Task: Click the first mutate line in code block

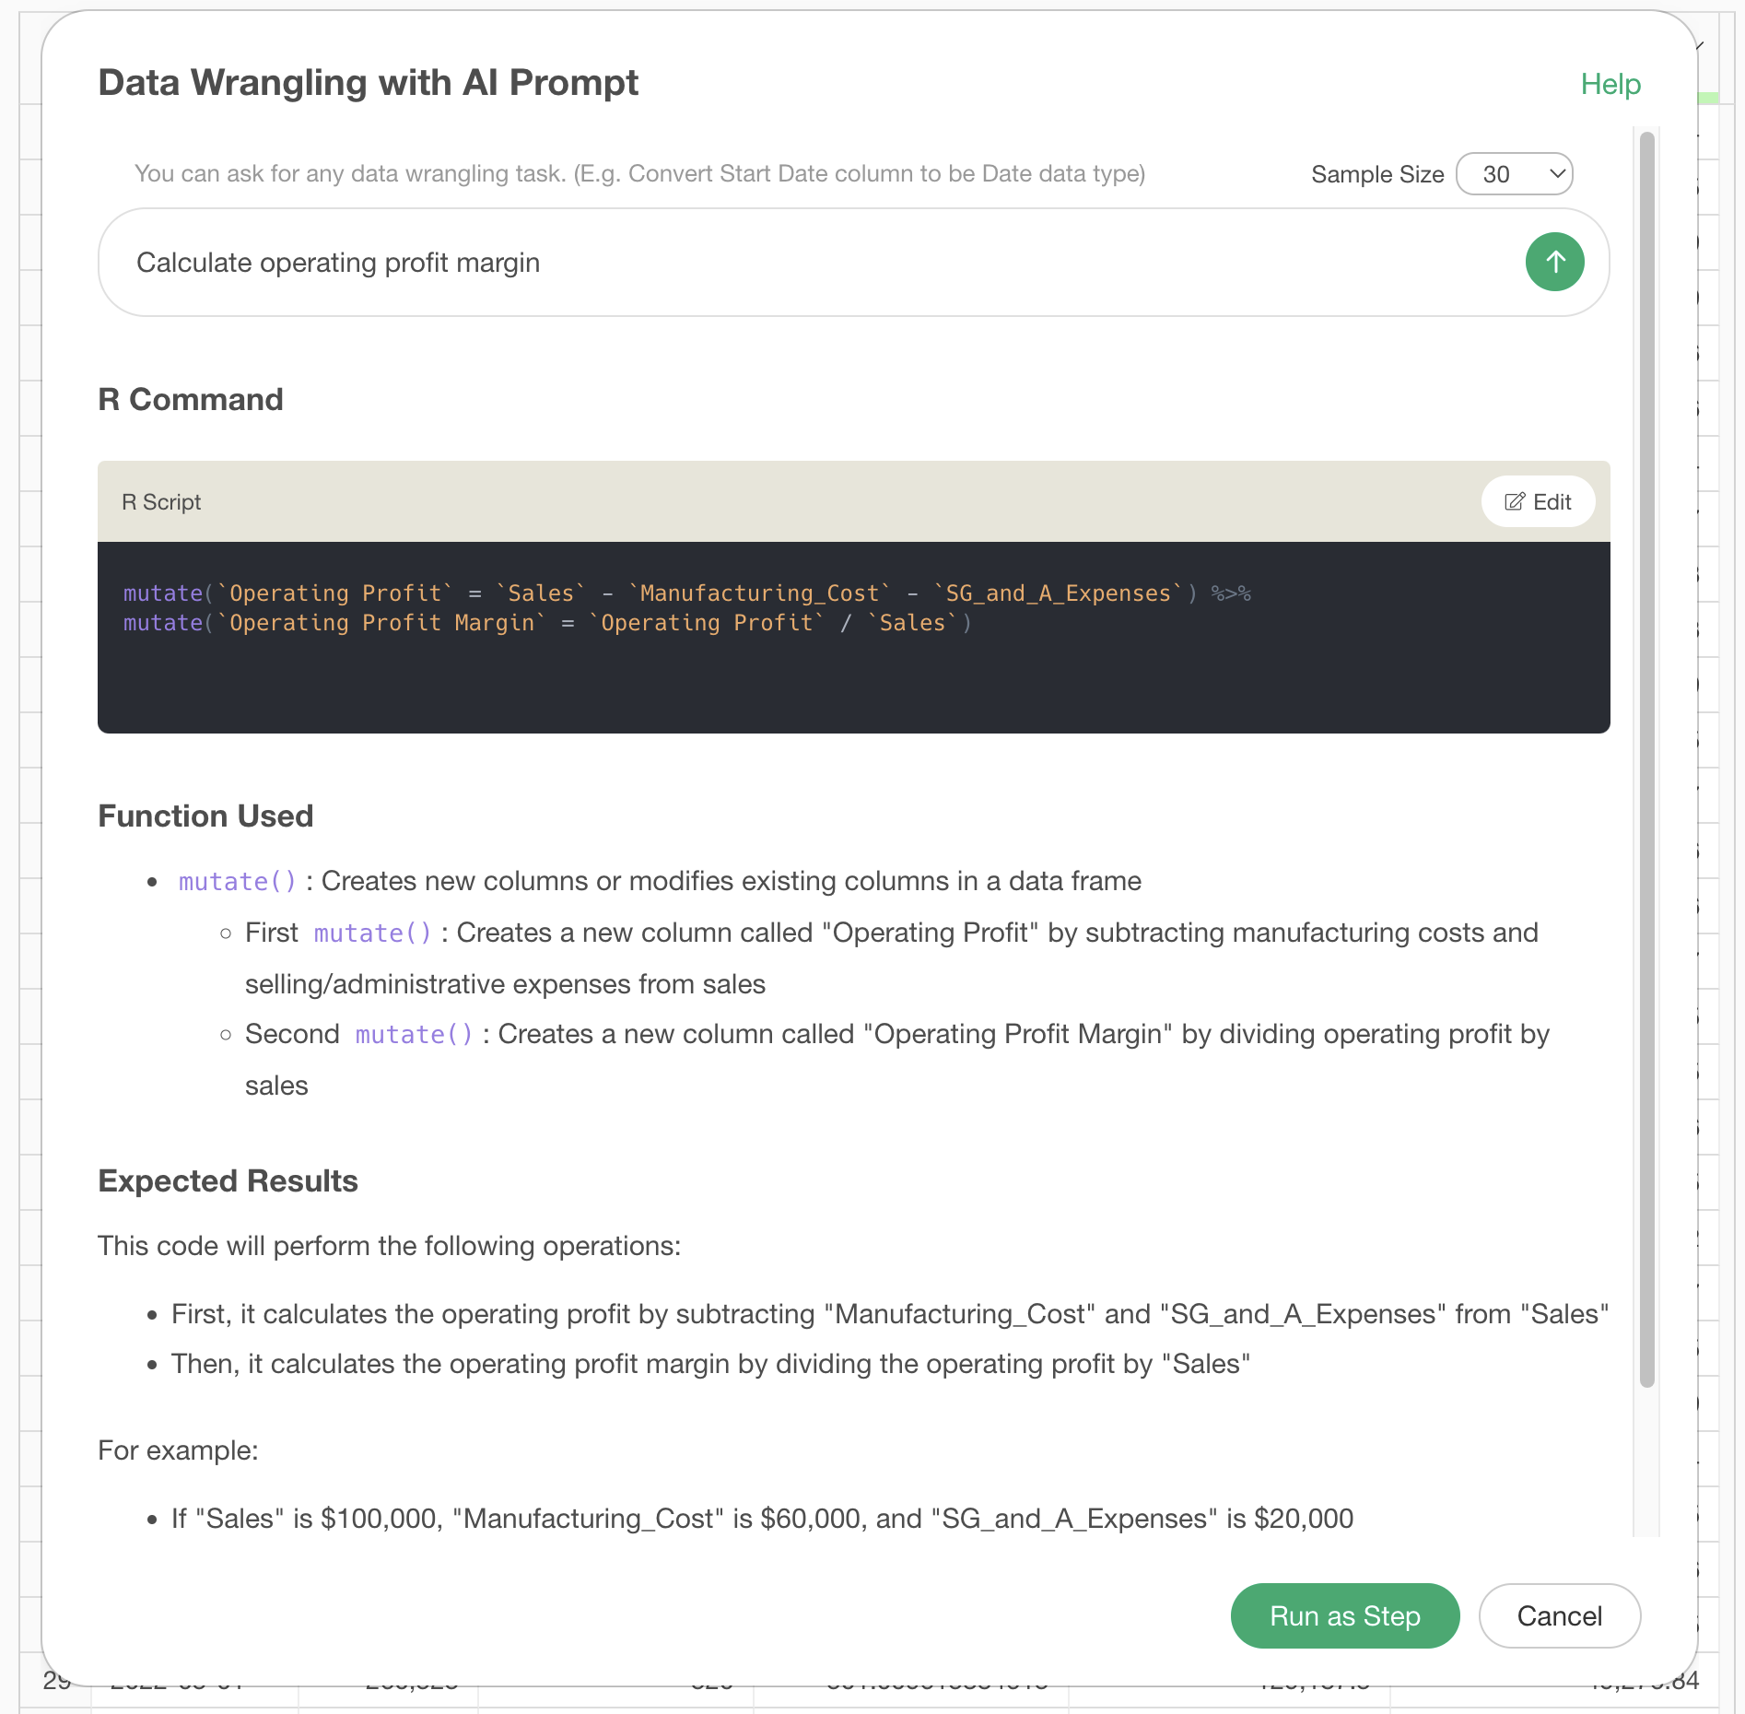Action: 686,593
